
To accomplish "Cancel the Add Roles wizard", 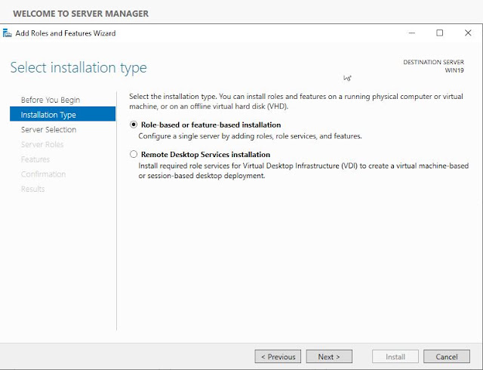I will point(447,356).
